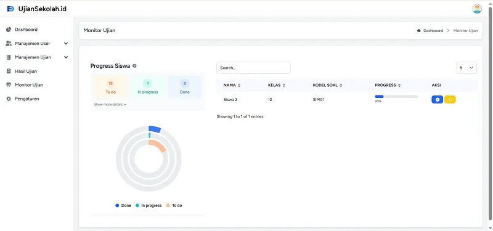Image resolution: width=493 pixels, height=231 pixels.
Task: Select the In progress card showing 1
Action: click(147, 87)
